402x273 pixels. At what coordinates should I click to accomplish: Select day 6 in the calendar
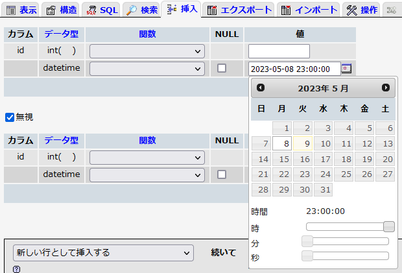click(385, 128)
